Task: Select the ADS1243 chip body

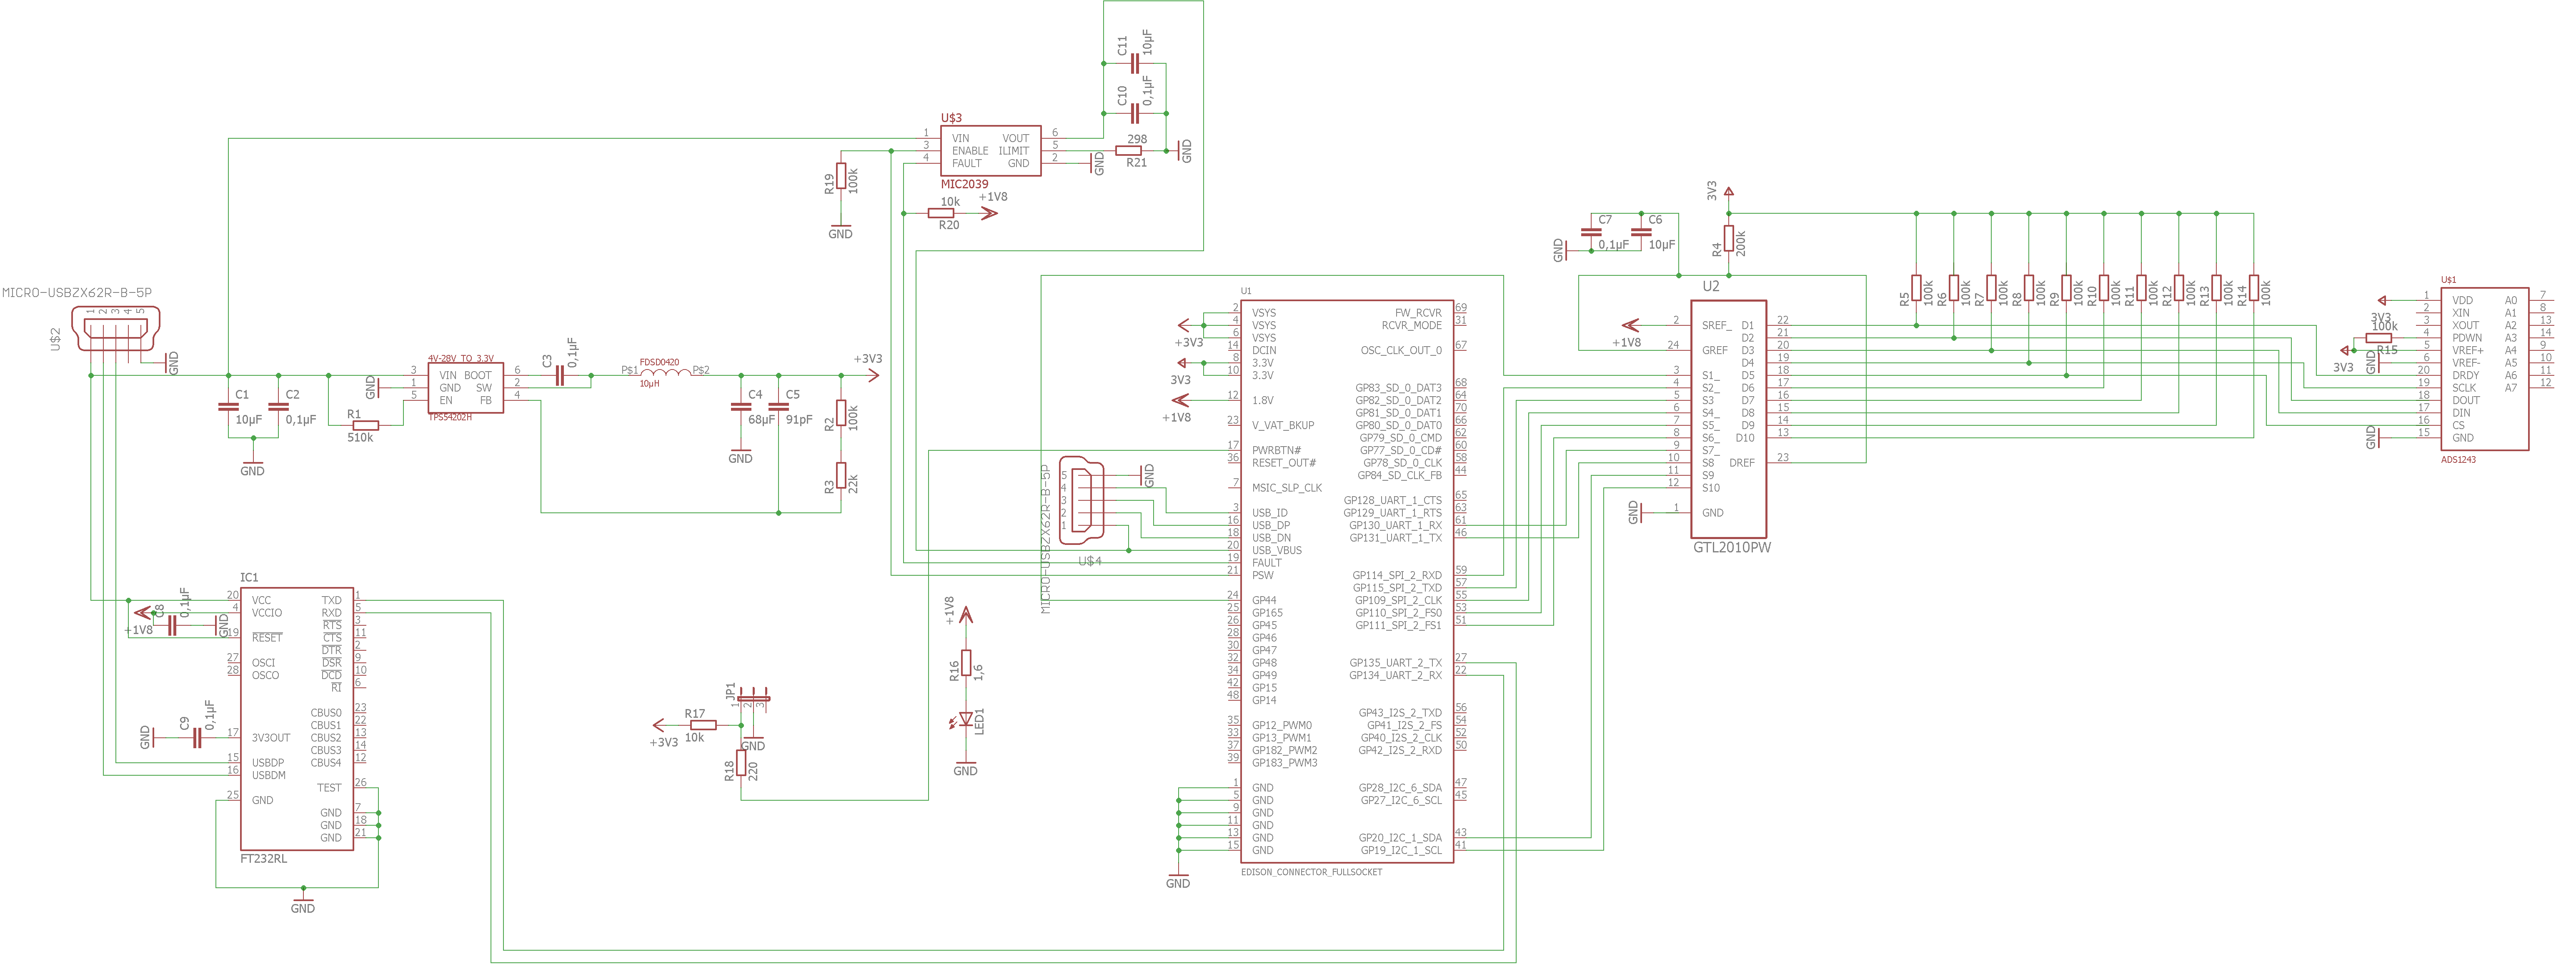Action: pos(2485,369)
